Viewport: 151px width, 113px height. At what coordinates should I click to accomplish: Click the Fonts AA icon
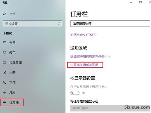(x=4, y=83)
